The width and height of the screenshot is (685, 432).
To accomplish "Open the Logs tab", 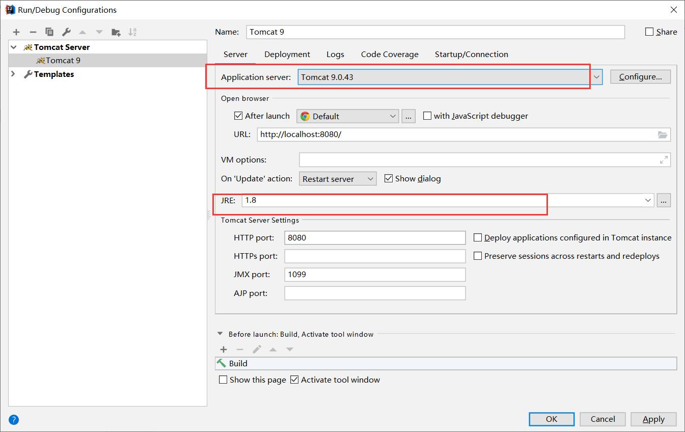I will point(335,54).
